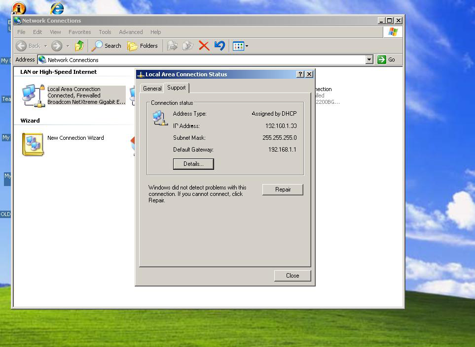The height and width of the screenshot is (347, 475).
Task: Open the Tools menu
Action: point(105,32)
